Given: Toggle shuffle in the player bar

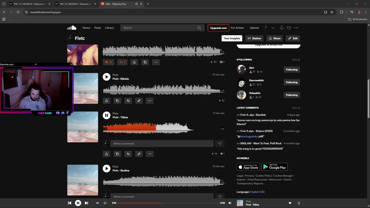Looking at the screenshot, I should (x=97, y=203).
